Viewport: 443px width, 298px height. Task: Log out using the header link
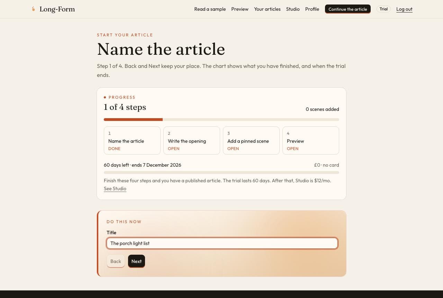[x=404, y=9]
